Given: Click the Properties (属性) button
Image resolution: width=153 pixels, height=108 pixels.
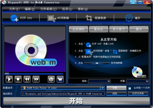Looking at the screenshot, I should (139, 29).
